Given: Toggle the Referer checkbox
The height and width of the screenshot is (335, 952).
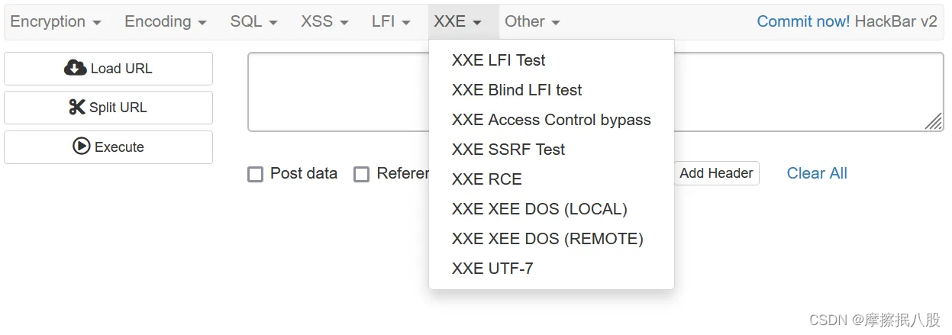Looking at the screenshot, I should (x=361, y=174).
